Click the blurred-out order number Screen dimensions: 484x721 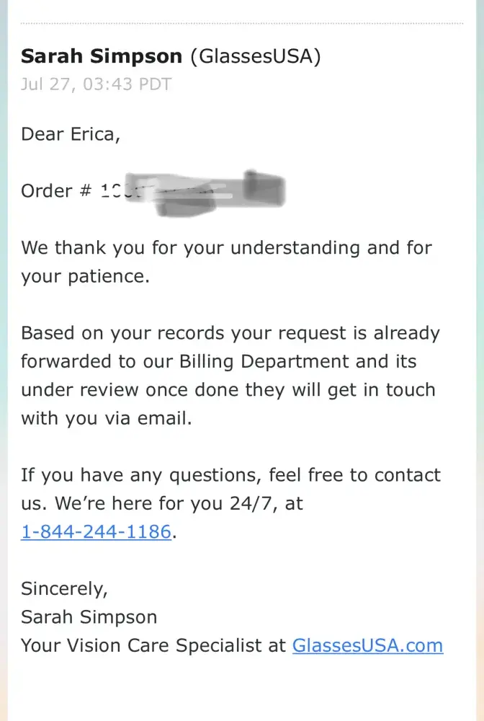tap(194, 191)
